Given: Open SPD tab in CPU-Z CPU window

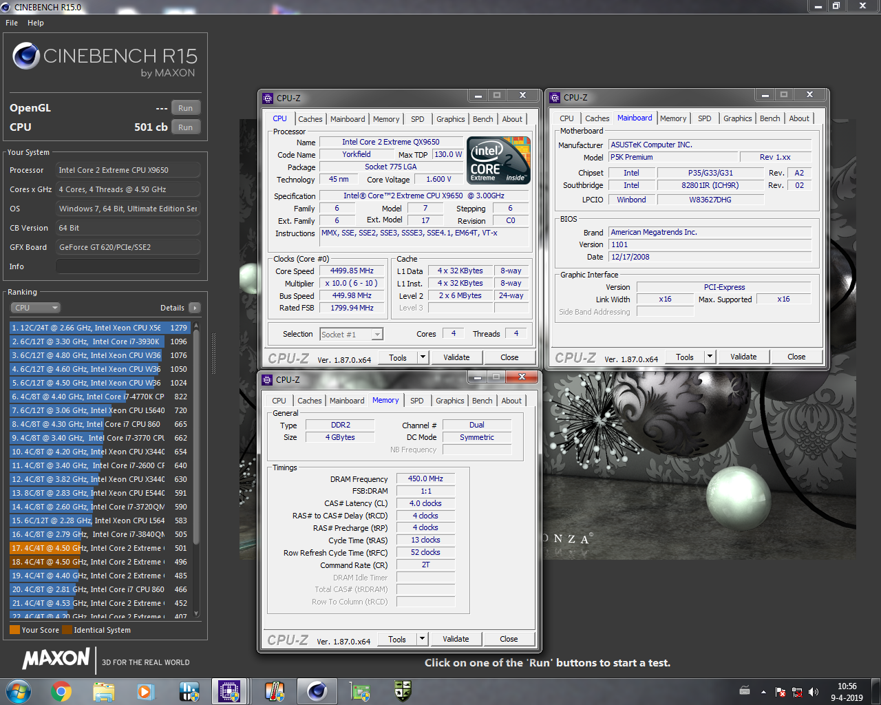Looking at the screenshot, I should 418,119.
